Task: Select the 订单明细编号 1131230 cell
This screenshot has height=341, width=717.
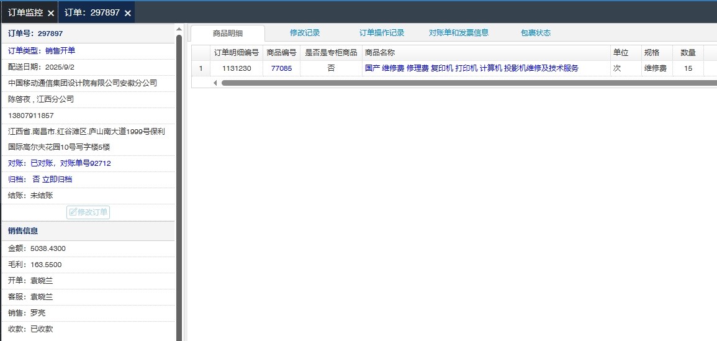Action: pos(236,68)
